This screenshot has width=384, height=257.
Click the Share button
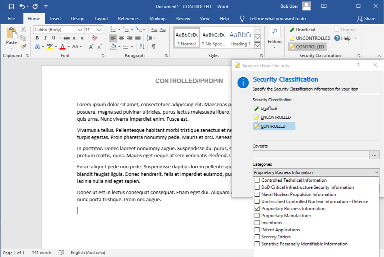[366, 19]
